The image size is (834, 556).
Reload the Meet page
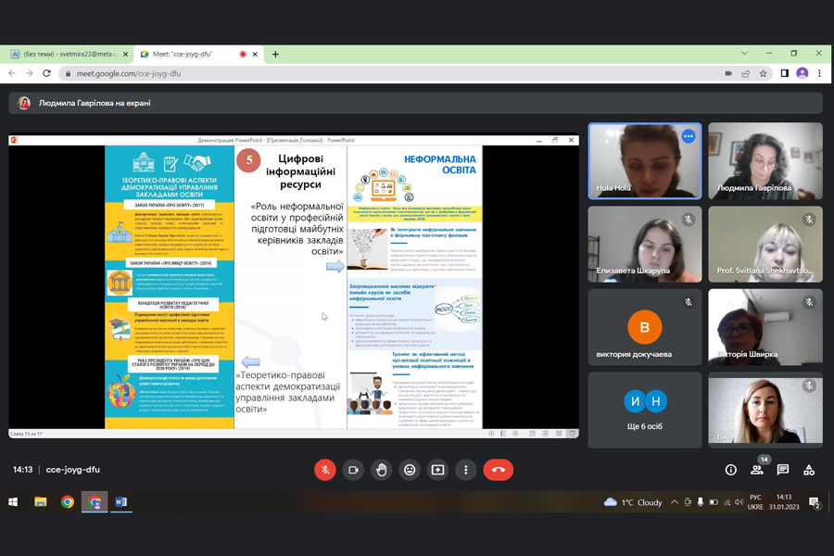[47, 73]
